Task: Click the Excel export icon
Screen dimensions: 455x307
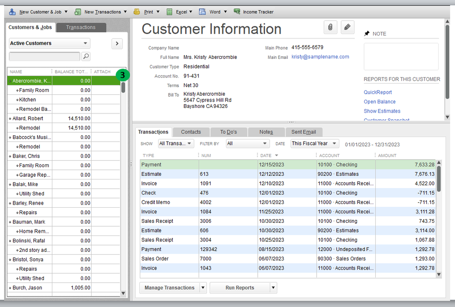Action: tap(169, 11)
